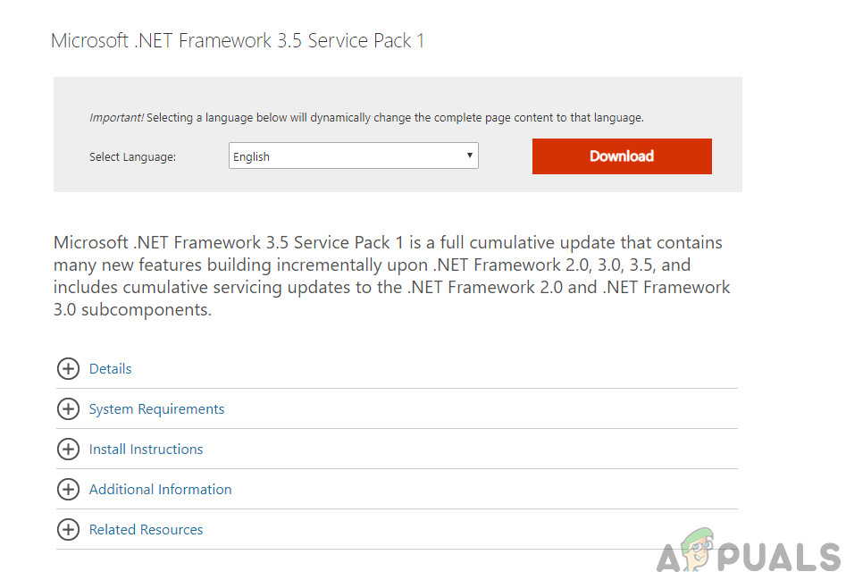Click the plus icon beside Additional Information
Image resolution: width=846 pixels, height=580 pixels.
(x=68, y=490)
